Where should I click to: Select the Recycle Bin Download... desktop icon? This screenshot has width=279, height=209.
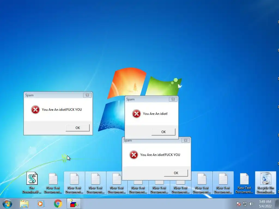coord(265,183)
